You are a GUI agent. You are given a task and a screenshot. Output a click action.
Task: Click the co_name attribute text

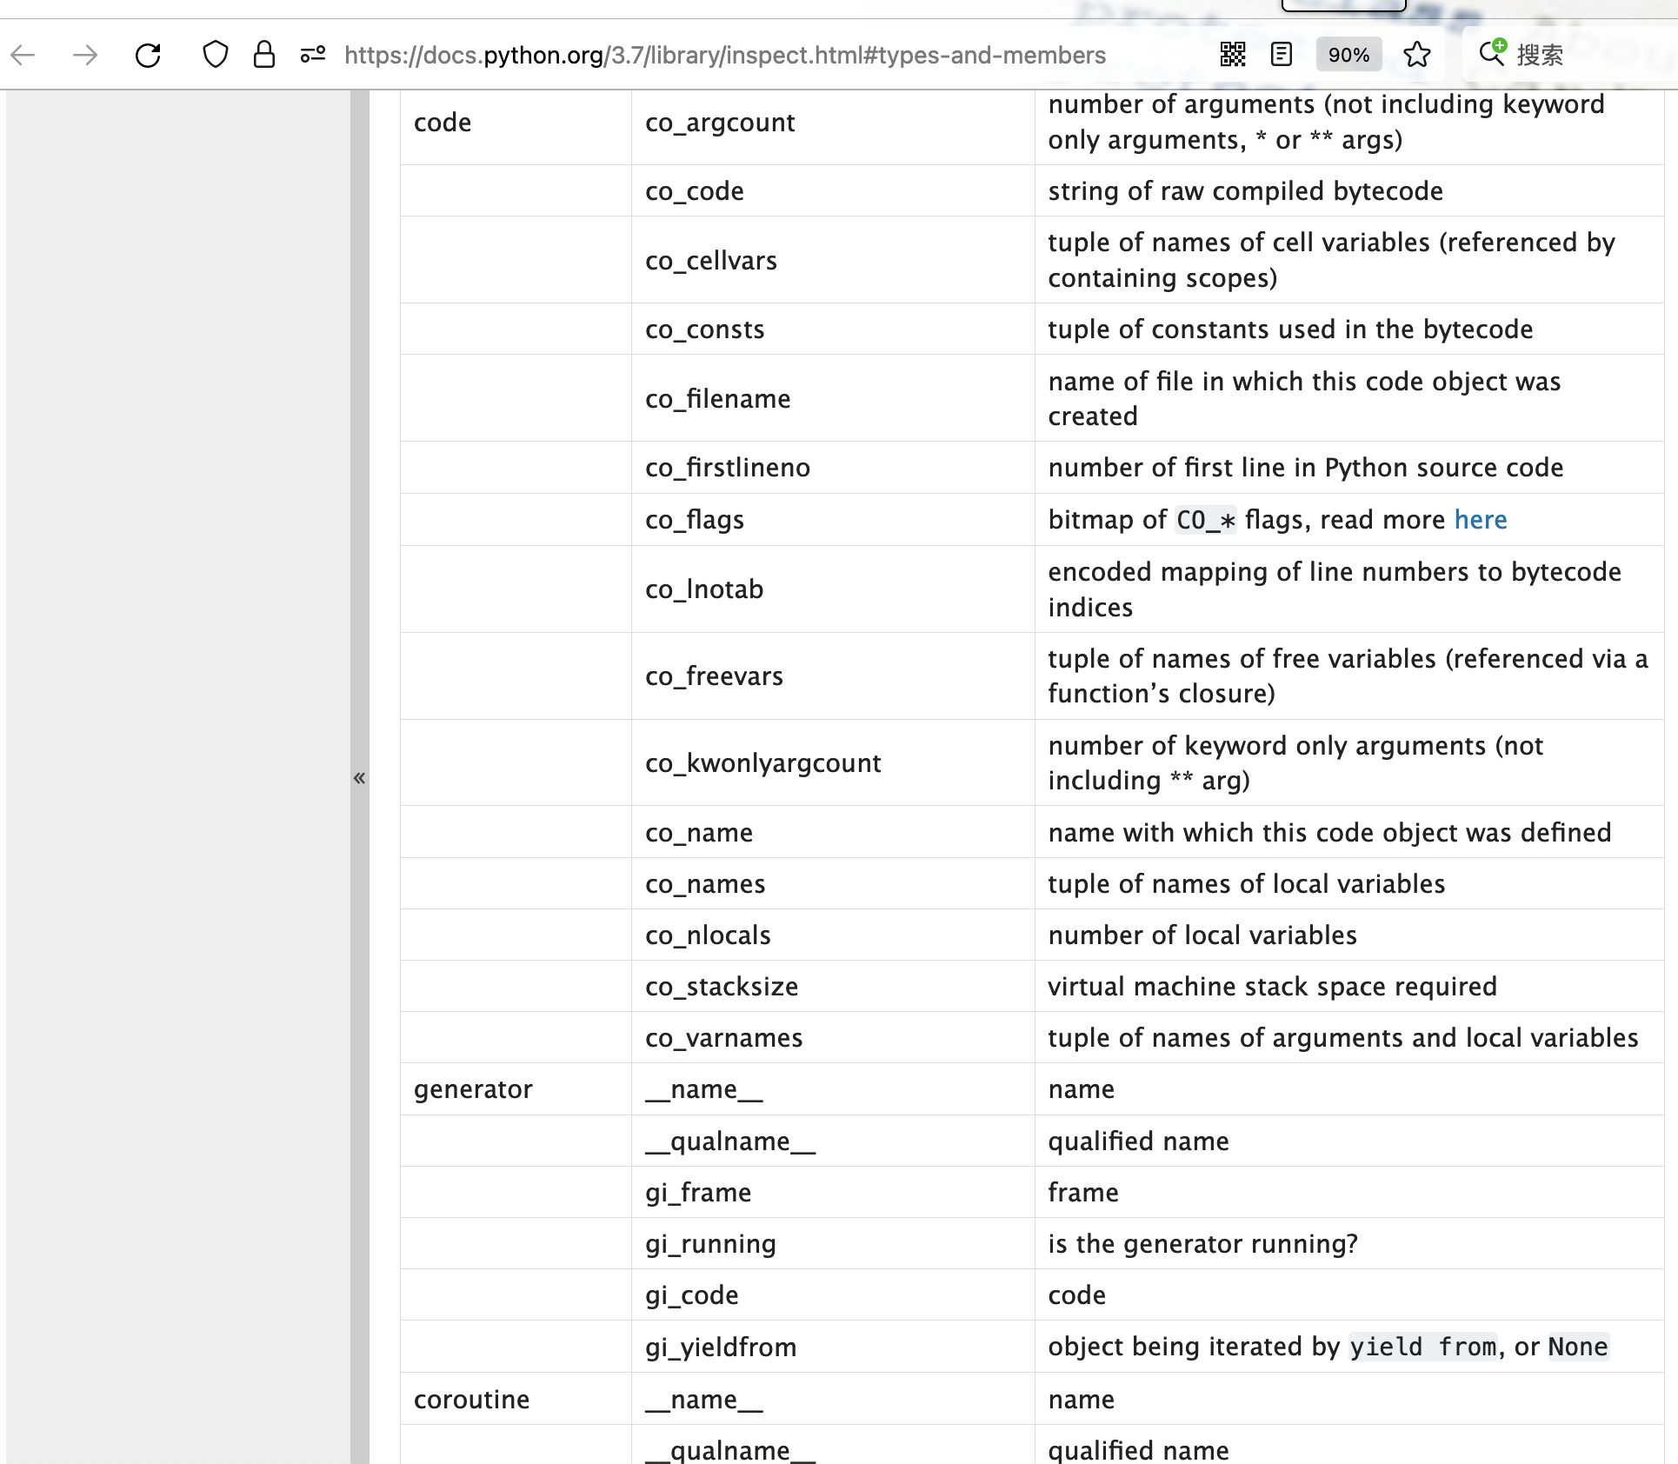699,833
